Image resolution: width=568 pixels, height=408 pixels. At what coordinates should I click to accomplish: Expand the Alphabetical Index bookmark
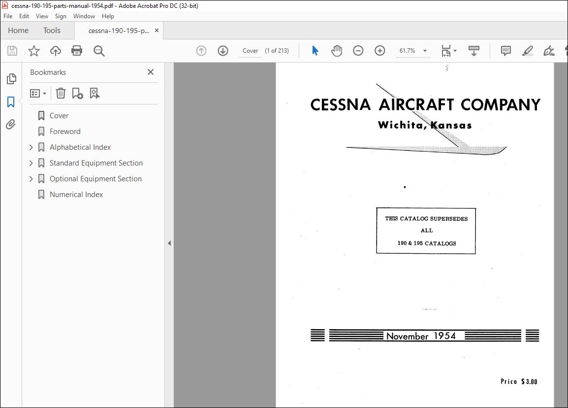coord(31,147)
